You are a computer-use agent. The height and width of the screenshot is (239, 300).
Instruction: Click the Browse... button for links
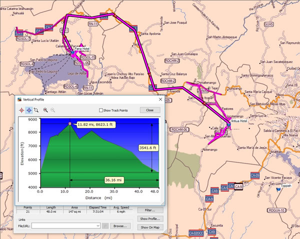tap(120, 226)
